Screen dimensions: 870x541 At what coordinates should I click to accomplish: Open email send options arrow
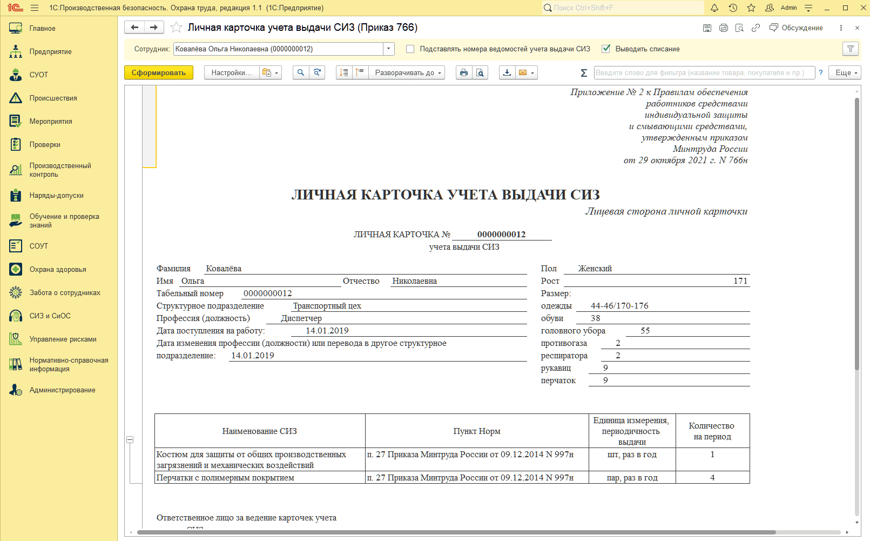[x=533, y=72]
